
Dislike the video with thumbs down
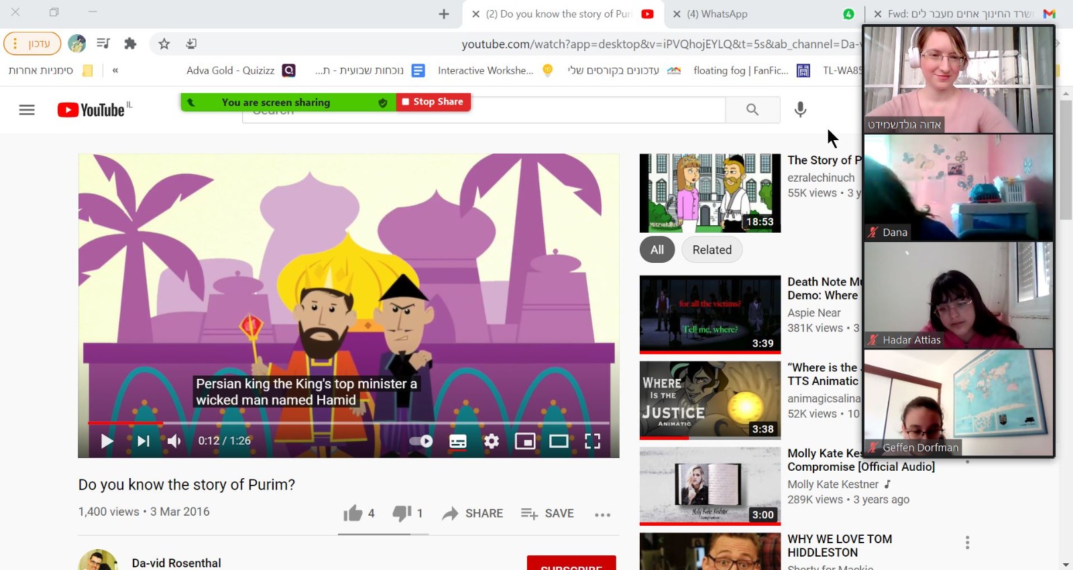pos(407,514)
